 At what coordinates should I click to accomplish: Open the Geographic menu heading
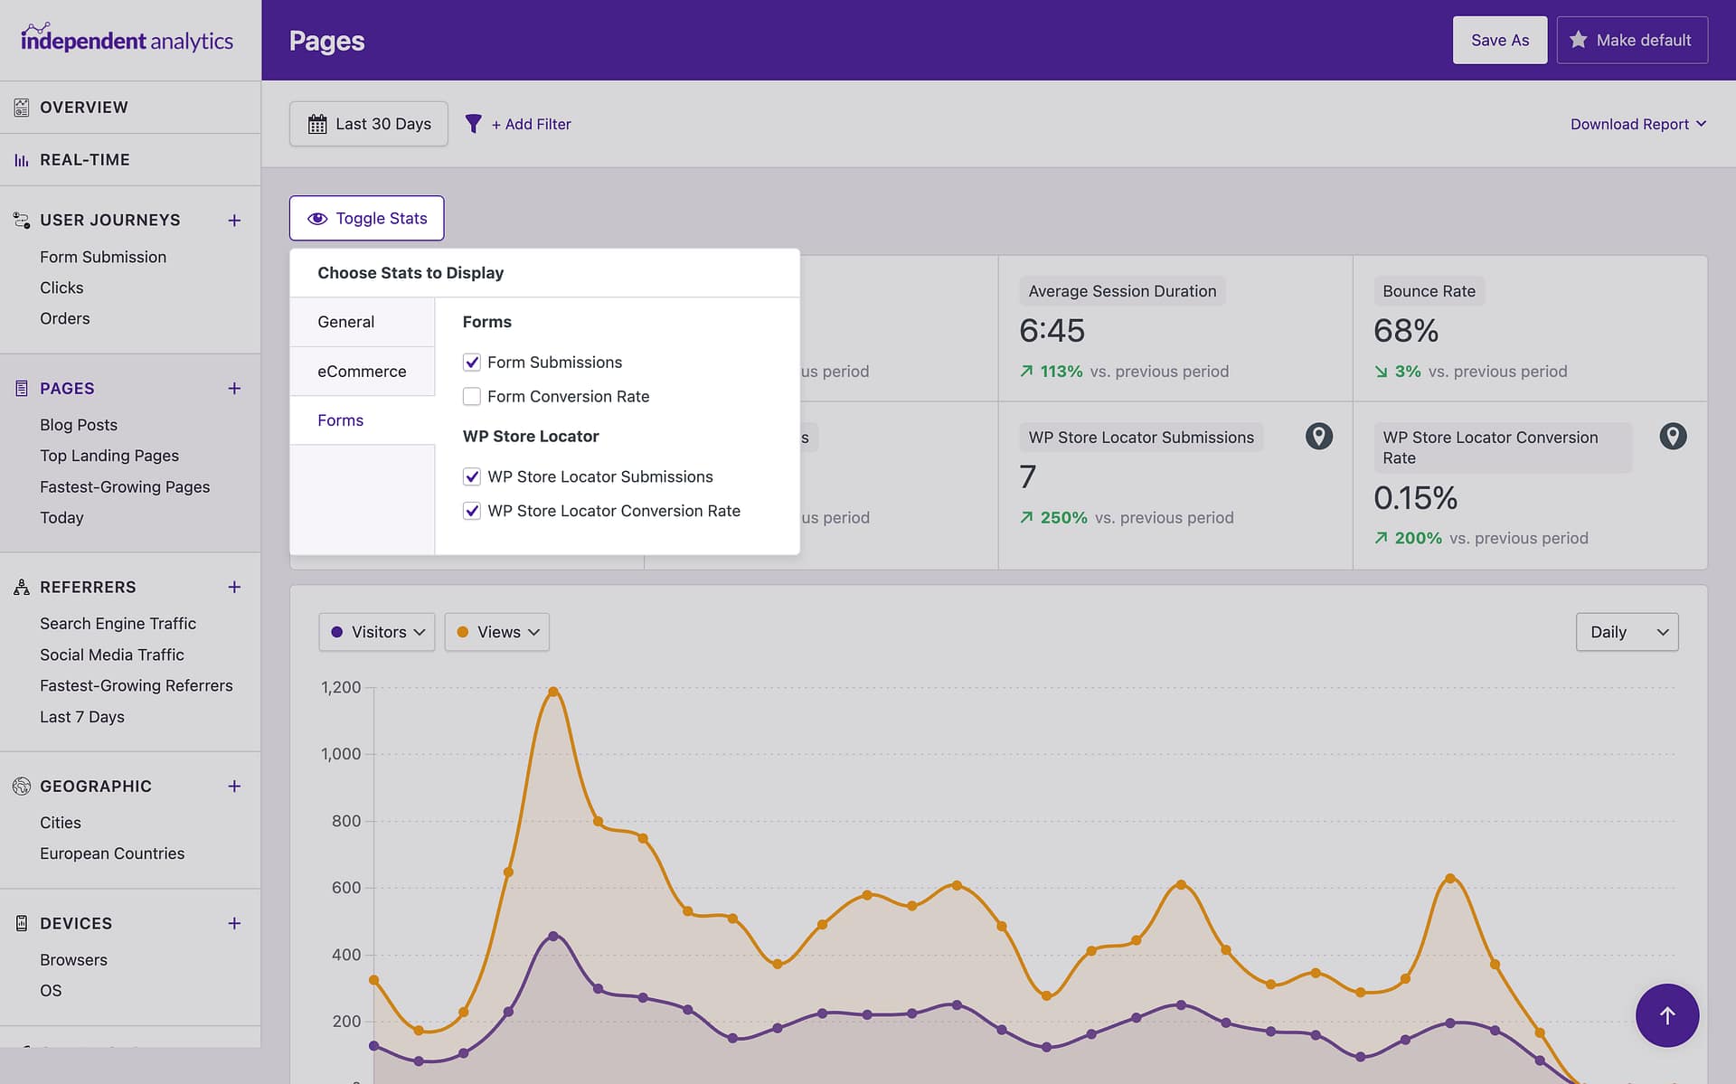96,787
